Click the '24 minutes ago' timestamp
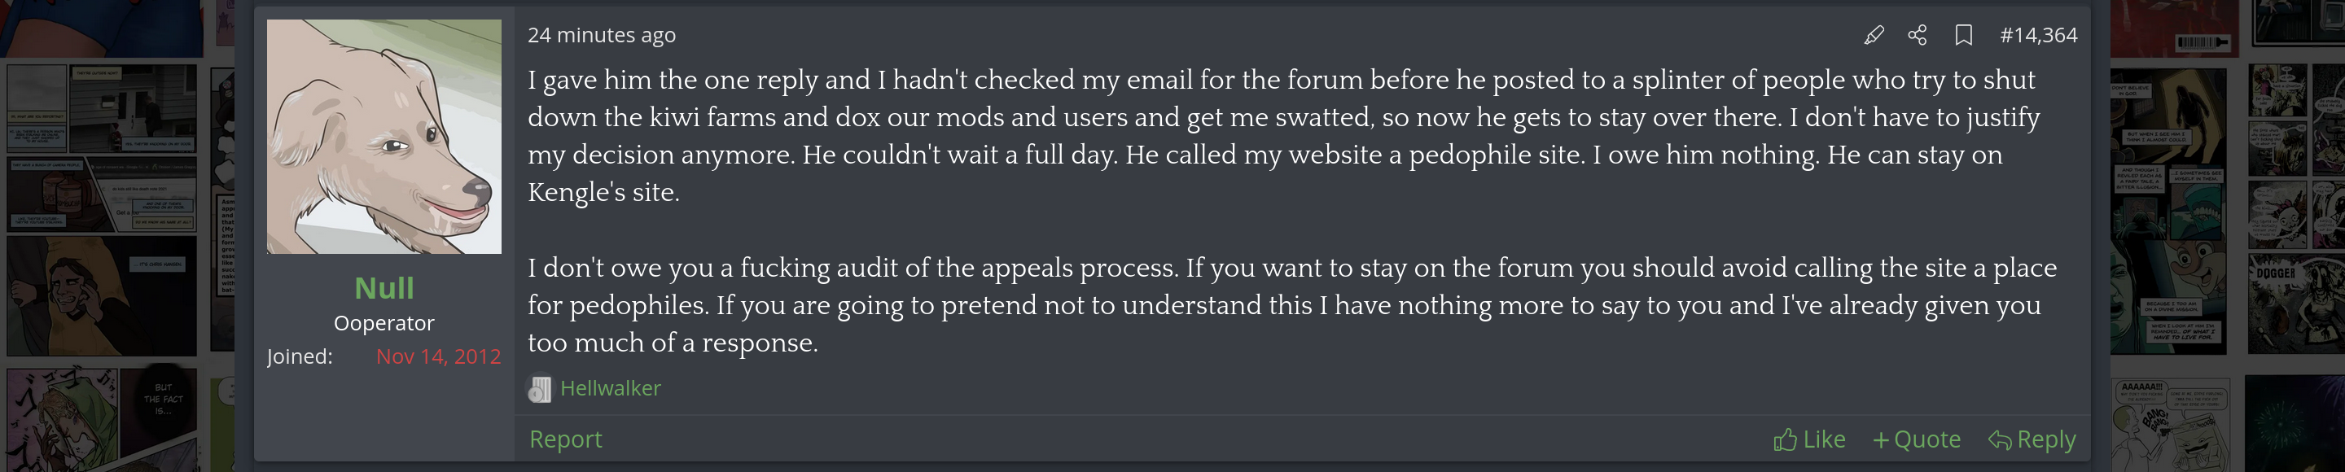2345x472 pixels. pyautogui.click(x=601, y=36)
